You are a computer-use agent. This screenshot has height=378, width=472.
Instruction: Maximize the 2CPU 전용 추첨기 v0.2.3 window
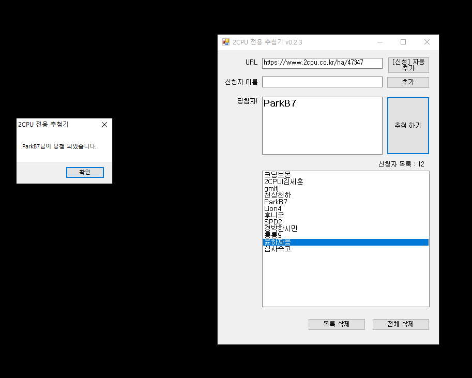point(403,42)
